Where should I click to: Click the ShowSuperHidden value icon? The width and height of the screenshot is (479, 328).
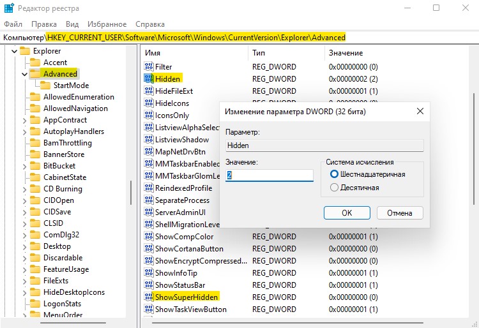[x=149, y=297]
